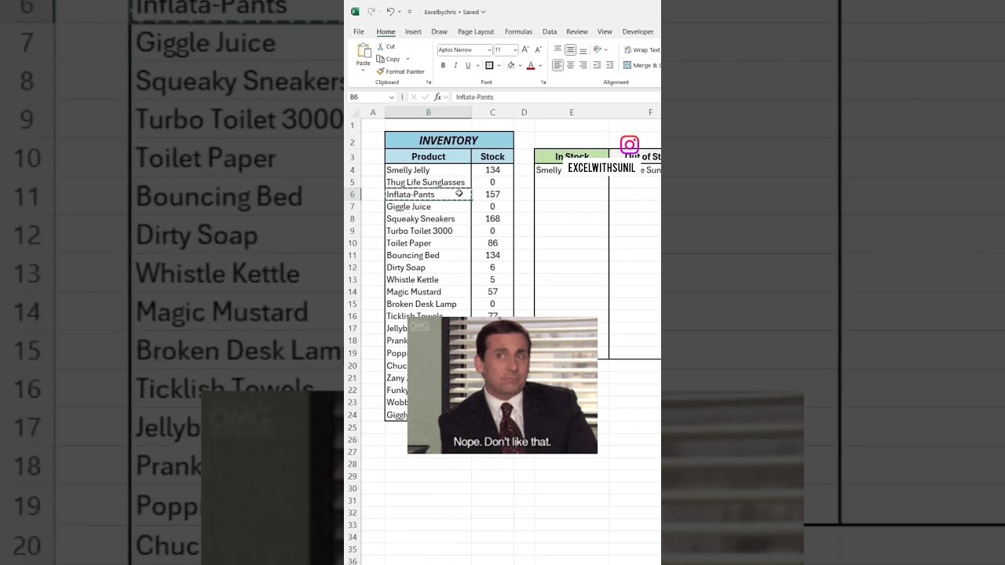The image size is (1005, 565).
Task: Click the Cancel X in formula bar
Action: coord(414,97)
